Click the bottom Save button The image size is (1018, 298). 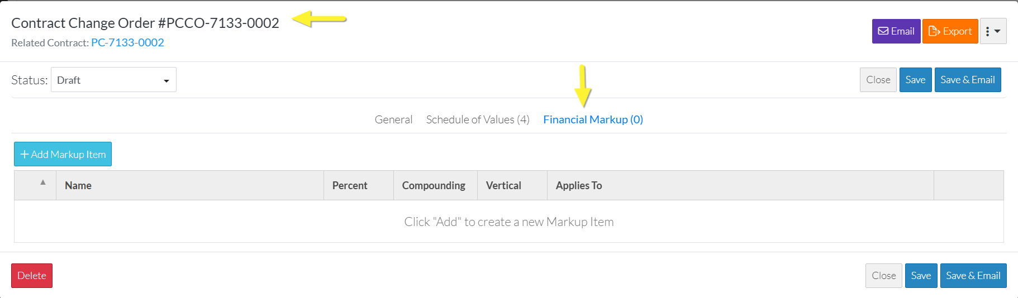(921, 276)
